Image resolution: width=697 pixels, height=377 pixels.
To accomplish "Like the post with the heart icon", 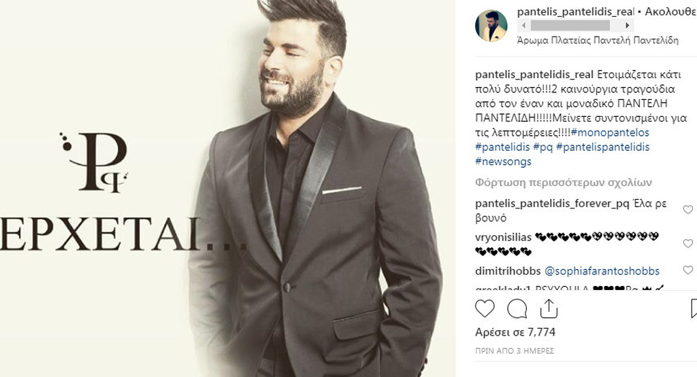I will click(x=485, y=308).
